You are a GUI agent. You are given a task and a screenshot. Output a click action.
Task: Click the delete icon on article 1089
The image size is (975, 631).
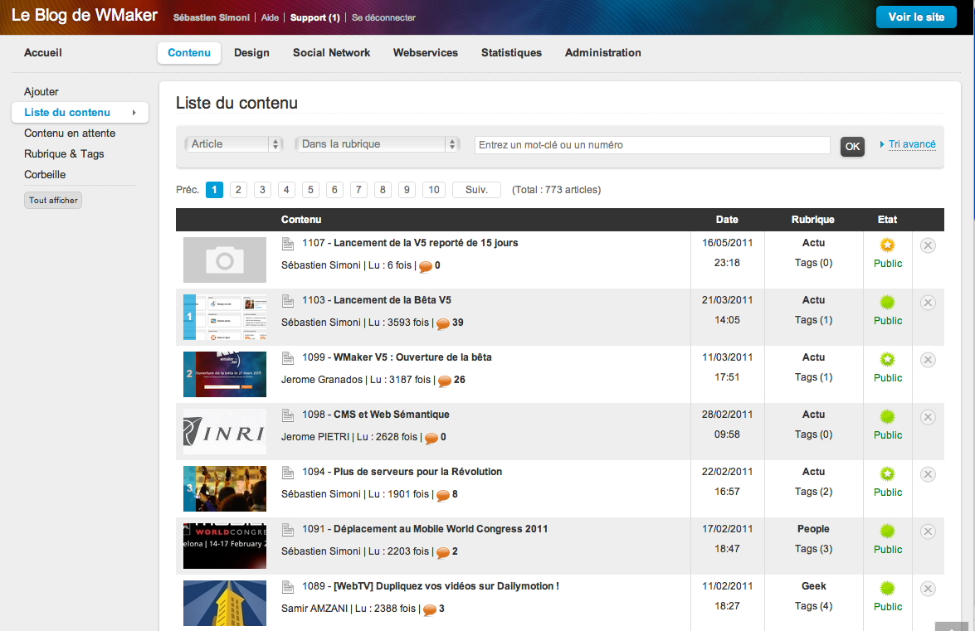(x=928, y=589)
